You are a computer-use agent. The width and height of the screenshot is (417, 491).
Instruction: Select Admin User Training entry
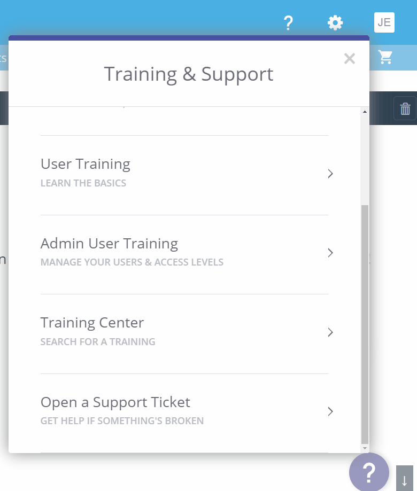[109, 244]
